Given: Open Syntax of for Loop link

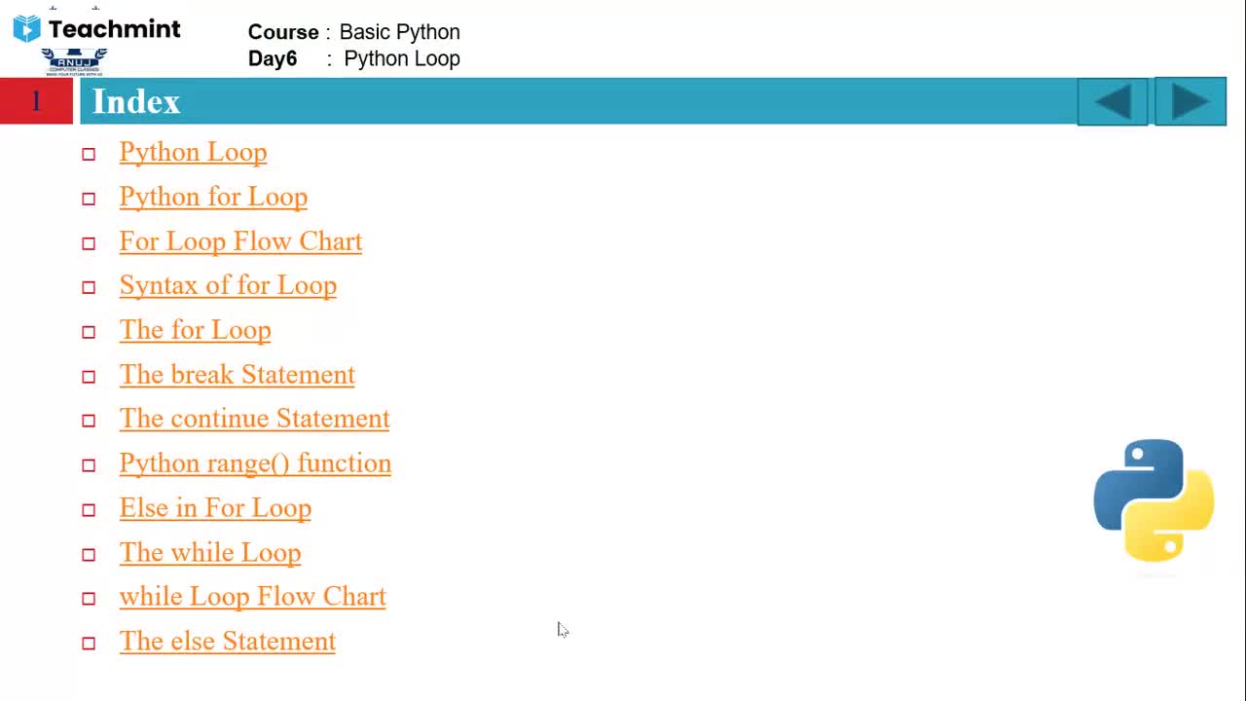Looking at the screenshot, I should pos(228,285).
